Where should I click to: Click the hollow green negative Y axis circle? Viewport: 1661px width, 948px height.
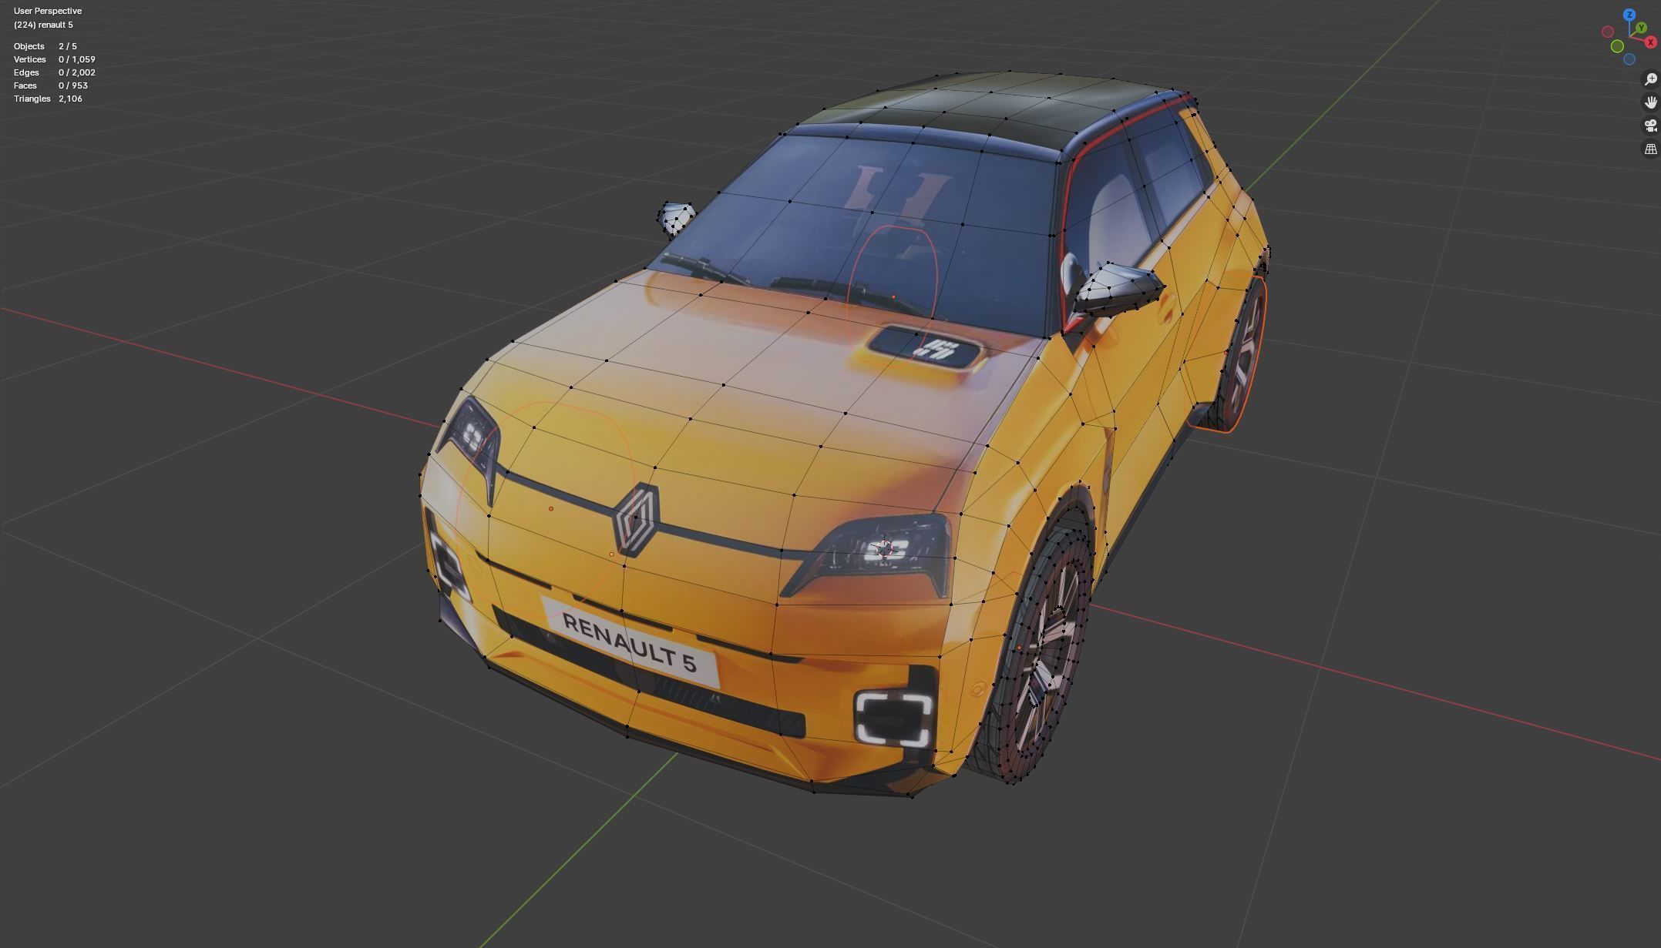click(1617, 46)
